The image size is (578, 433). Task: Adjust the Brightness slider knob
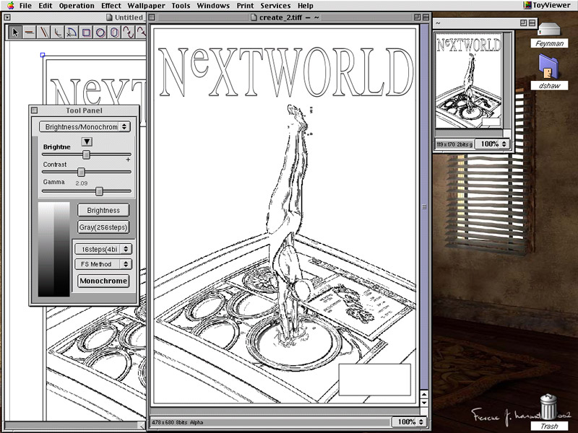point(86,154)
